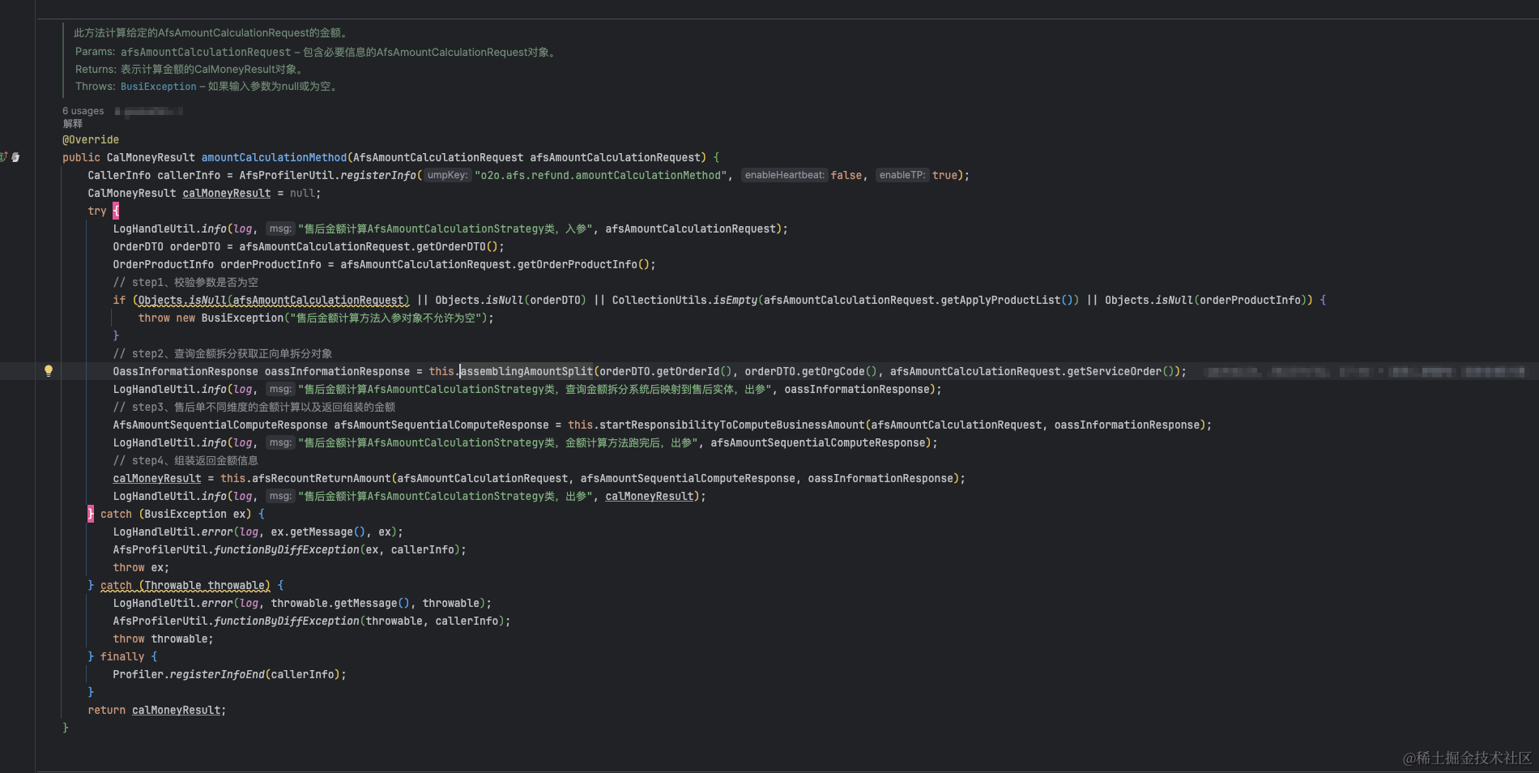Open the BusiException link in the doc comment
The width and height of the screenshot is (1539, 773).
click(x=159, y=87)
